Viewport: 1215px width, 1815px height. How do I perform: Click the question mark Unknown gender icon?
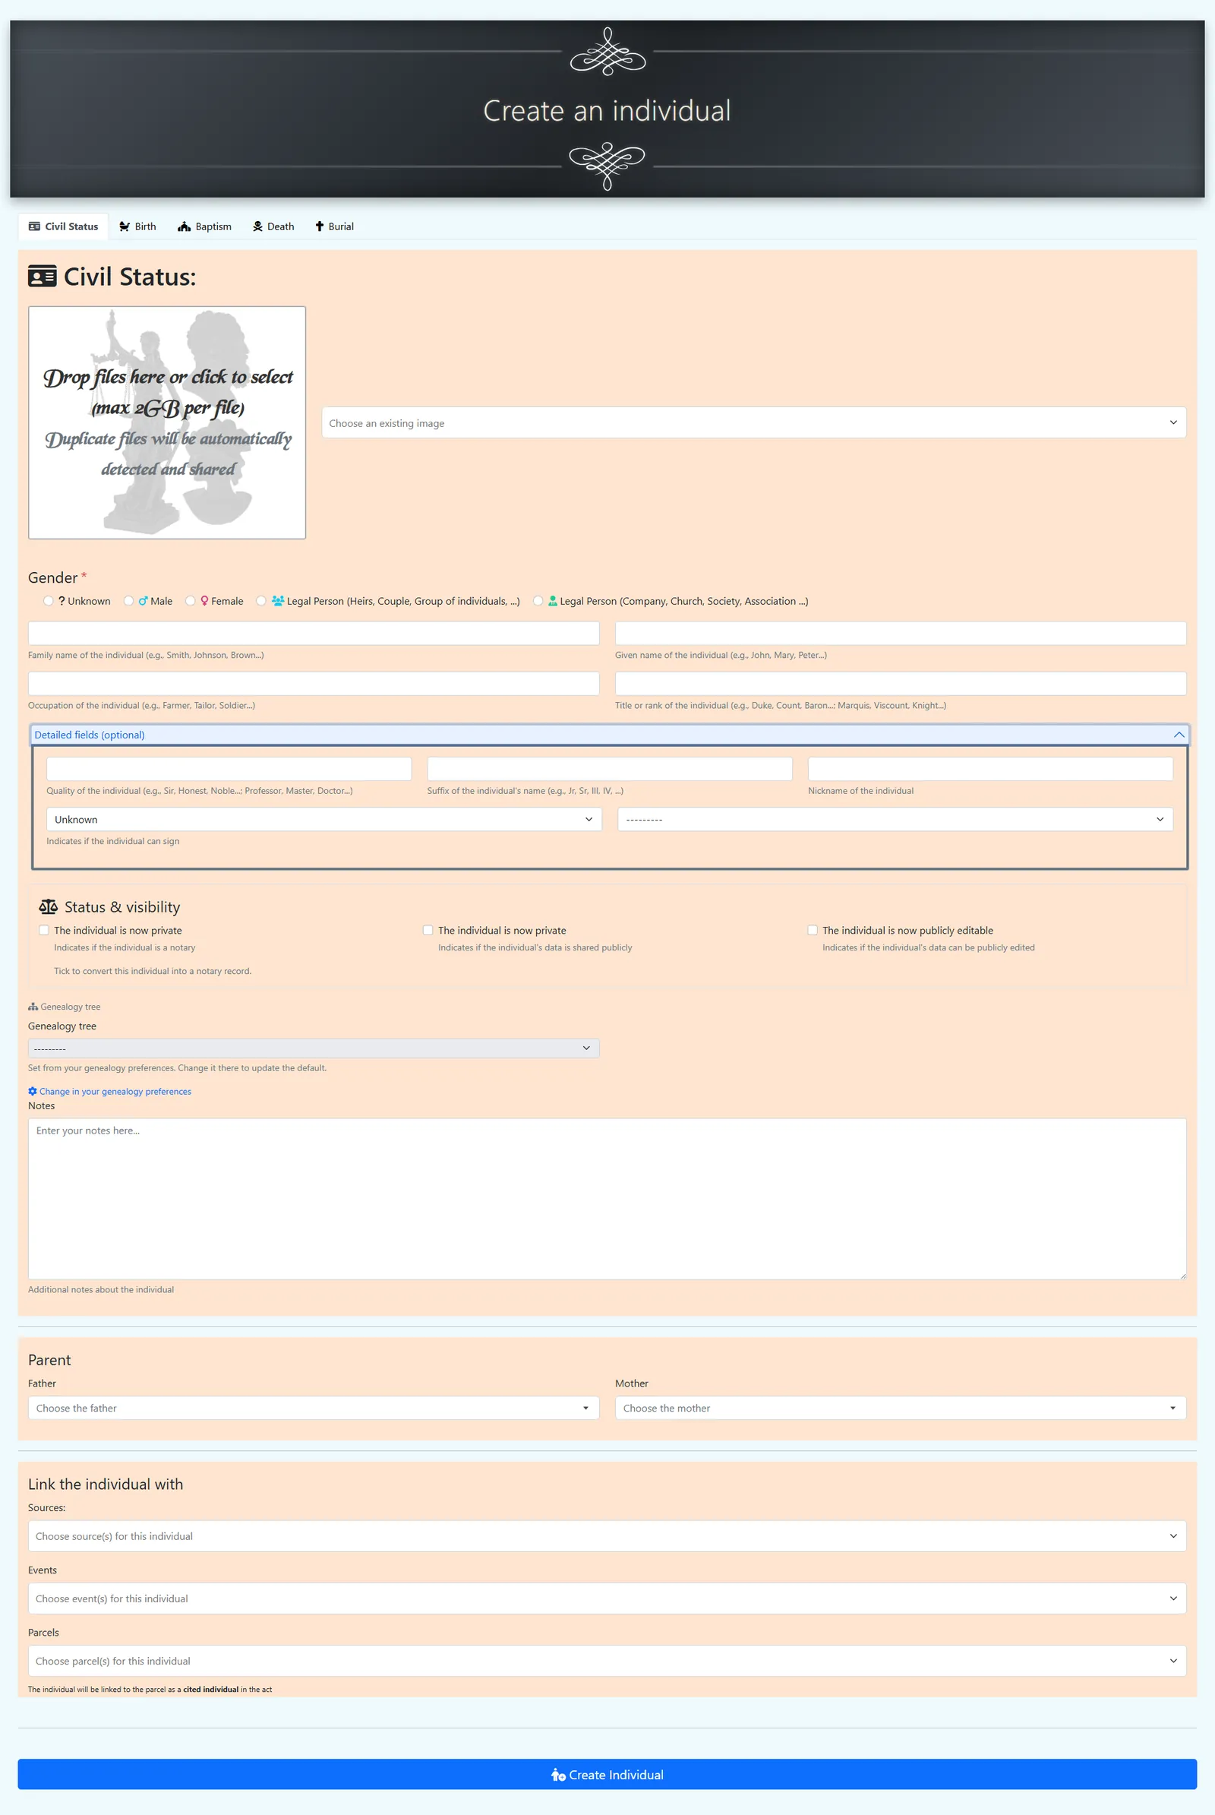(x=62, y=601)
